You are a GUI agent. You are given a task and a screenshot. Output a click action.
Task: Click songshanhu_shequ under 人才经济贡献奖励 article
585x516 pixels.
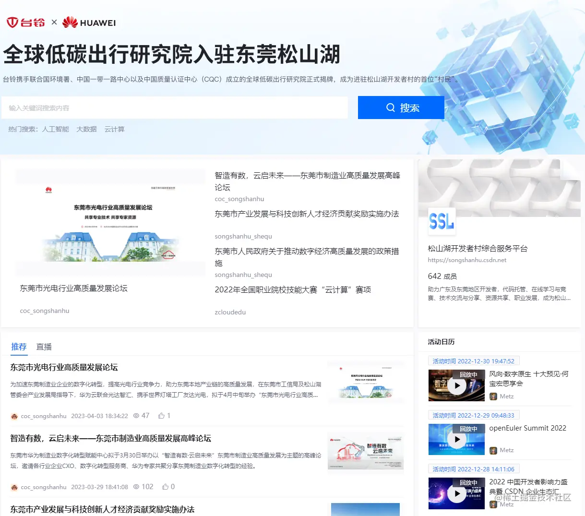tap(243, 236)
